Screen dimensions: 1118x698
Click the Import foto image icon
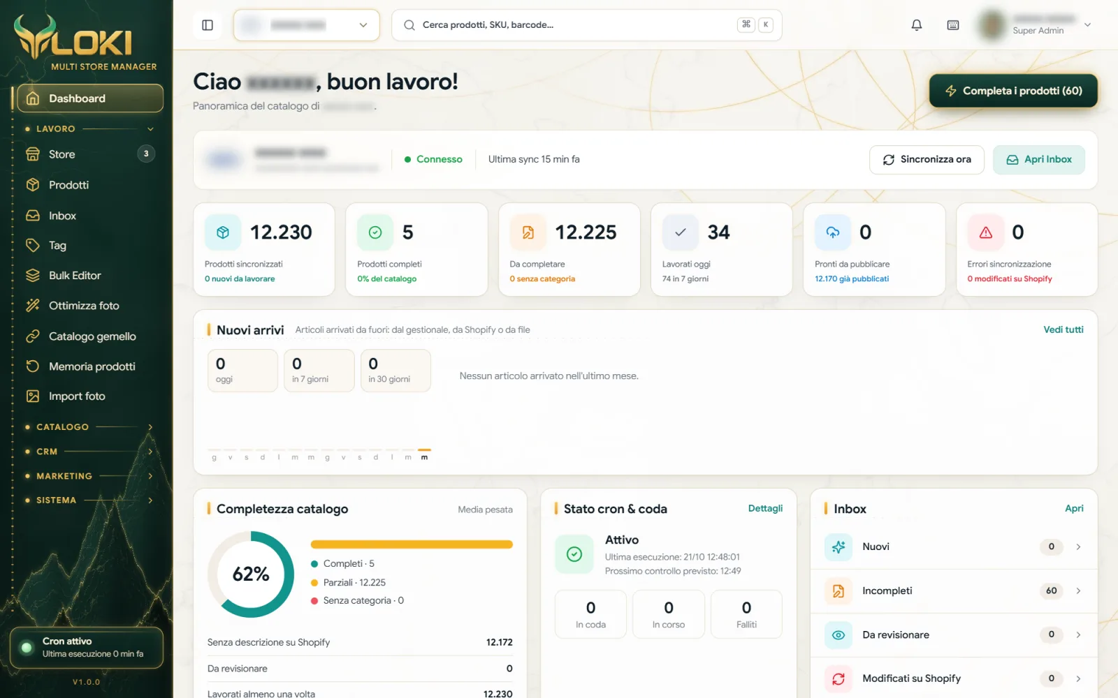point(33,396)
